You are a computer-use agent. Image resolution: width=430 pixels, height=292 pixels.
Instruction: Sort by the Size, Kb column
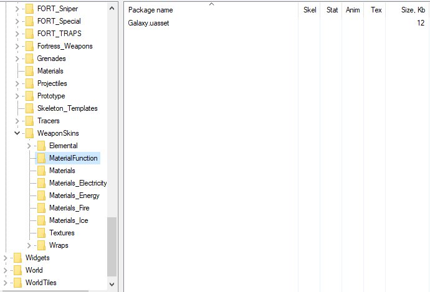click(x=408, y=10)
